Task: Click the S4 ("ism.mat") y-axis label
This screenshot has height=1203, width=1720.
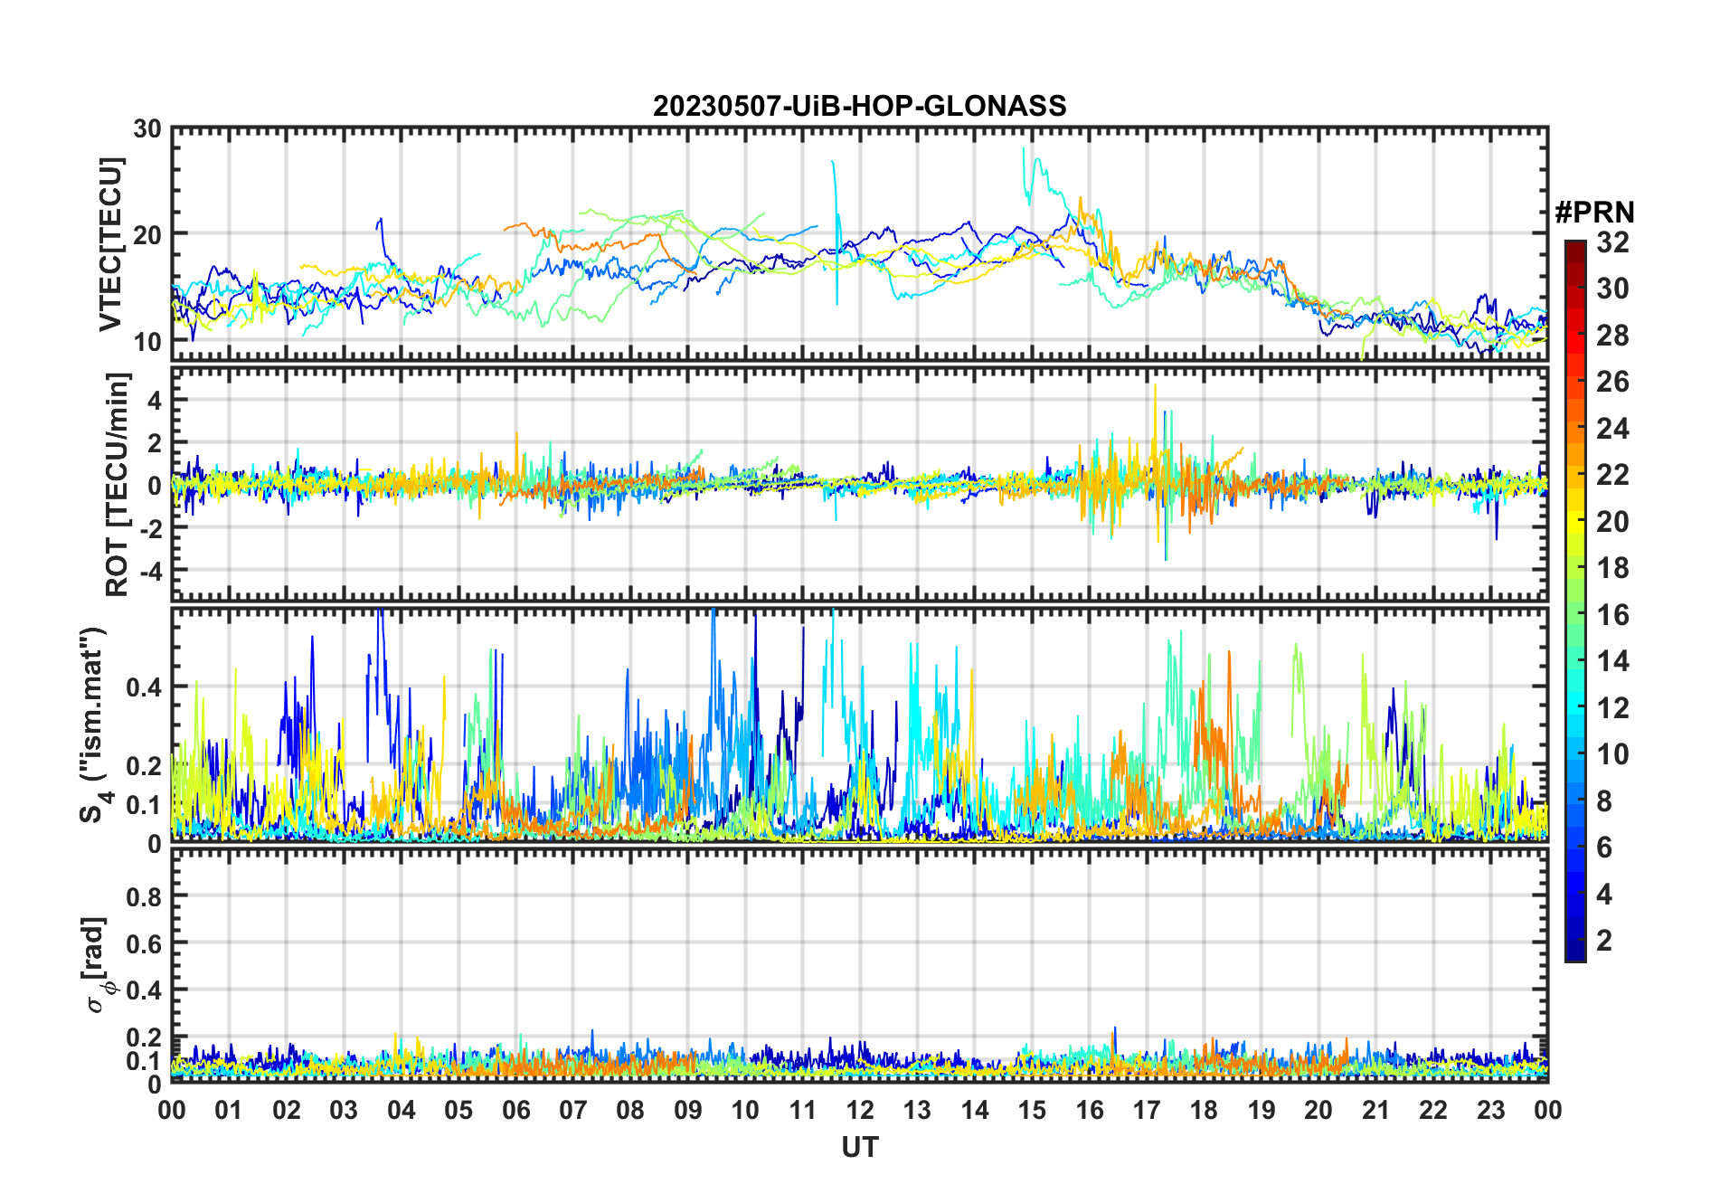Action: (93, 725)
